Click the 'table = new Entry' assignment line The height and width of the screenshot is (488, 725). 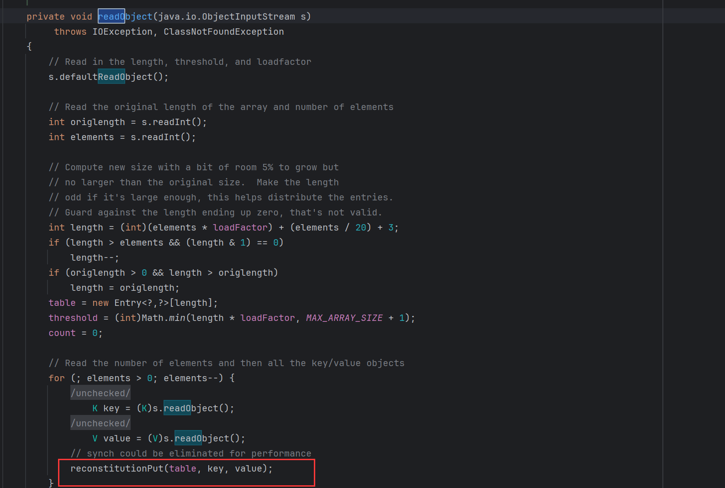(133, 303)
